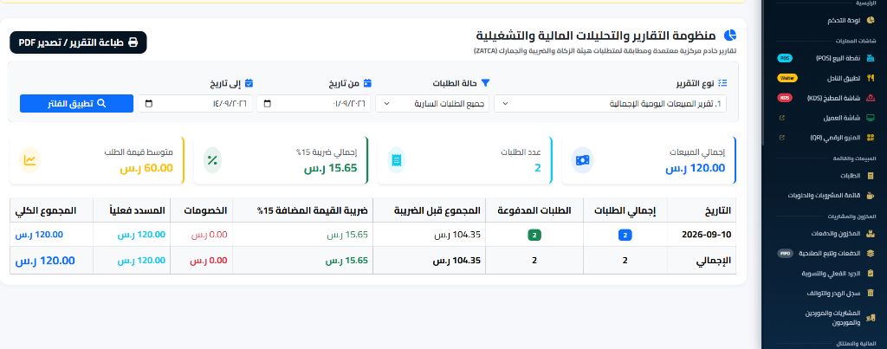This screenshot has width=887, height=349.
Task: Click the external link icon beside شاشة العميل
Action: [x=782, y=119]
